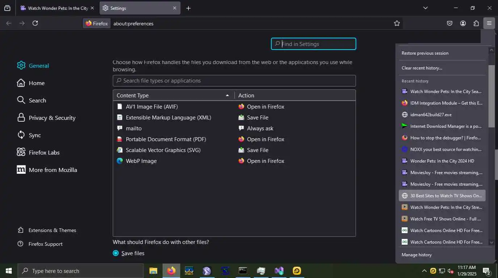
Task: Open the Firefox account icon
Action: pyautogui.click(x=463, y=23)
